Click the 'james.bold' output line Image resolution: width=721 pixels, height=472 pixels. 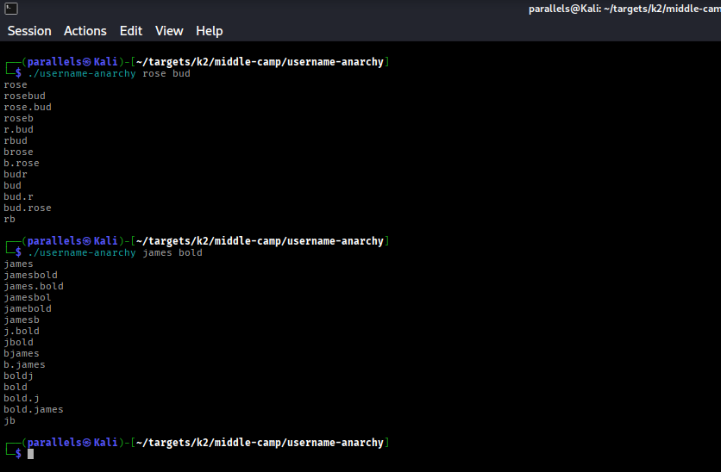point(34,287)
